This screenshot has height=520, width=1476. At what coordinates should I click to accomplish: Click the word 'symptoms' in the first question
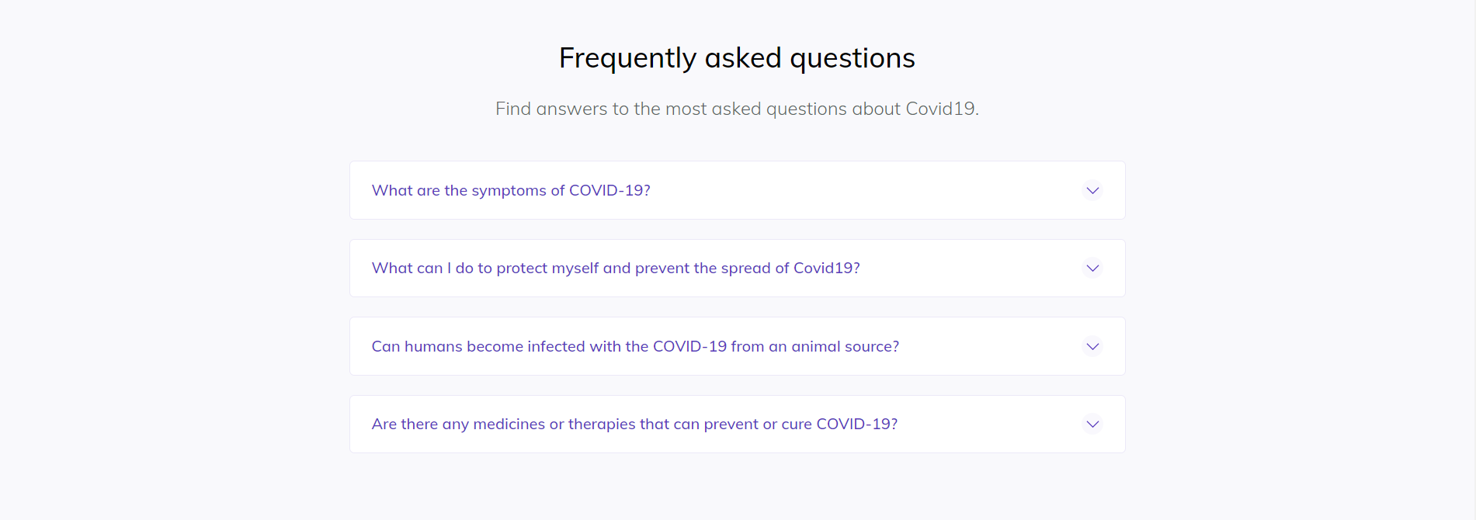509,191
